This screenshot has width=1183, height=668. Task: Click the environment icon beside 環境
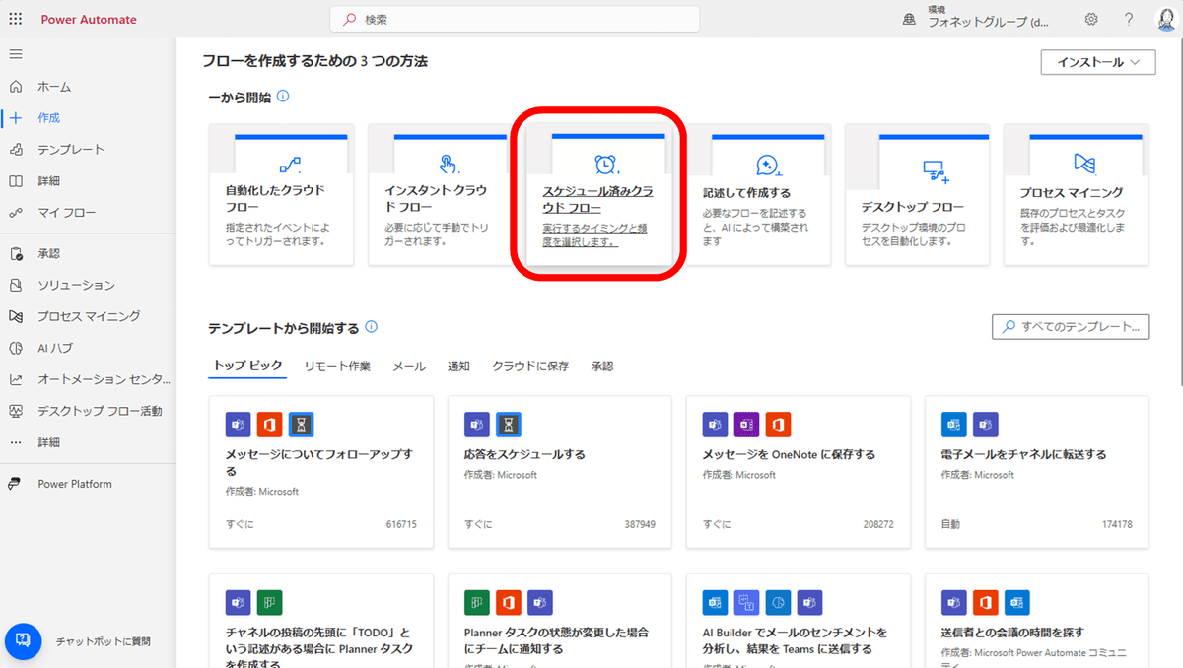pyautogui.click(x=909, y=20)
